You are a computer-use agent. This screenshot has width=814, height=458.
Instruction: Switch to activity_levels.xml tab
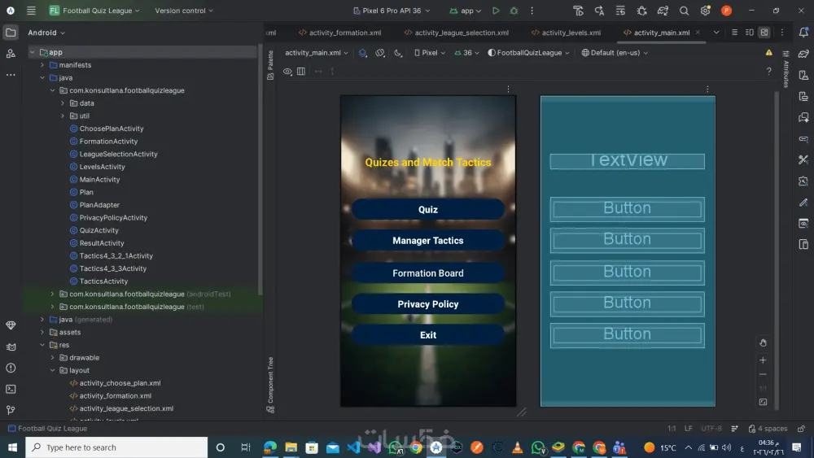(x=566, y=33)
